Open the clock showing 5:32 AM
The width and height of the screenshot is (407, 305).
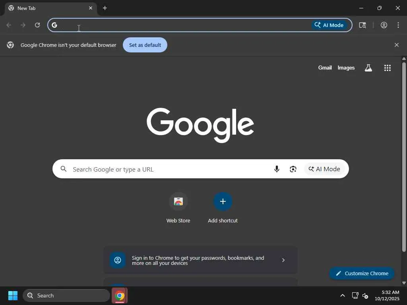point(387,295)
